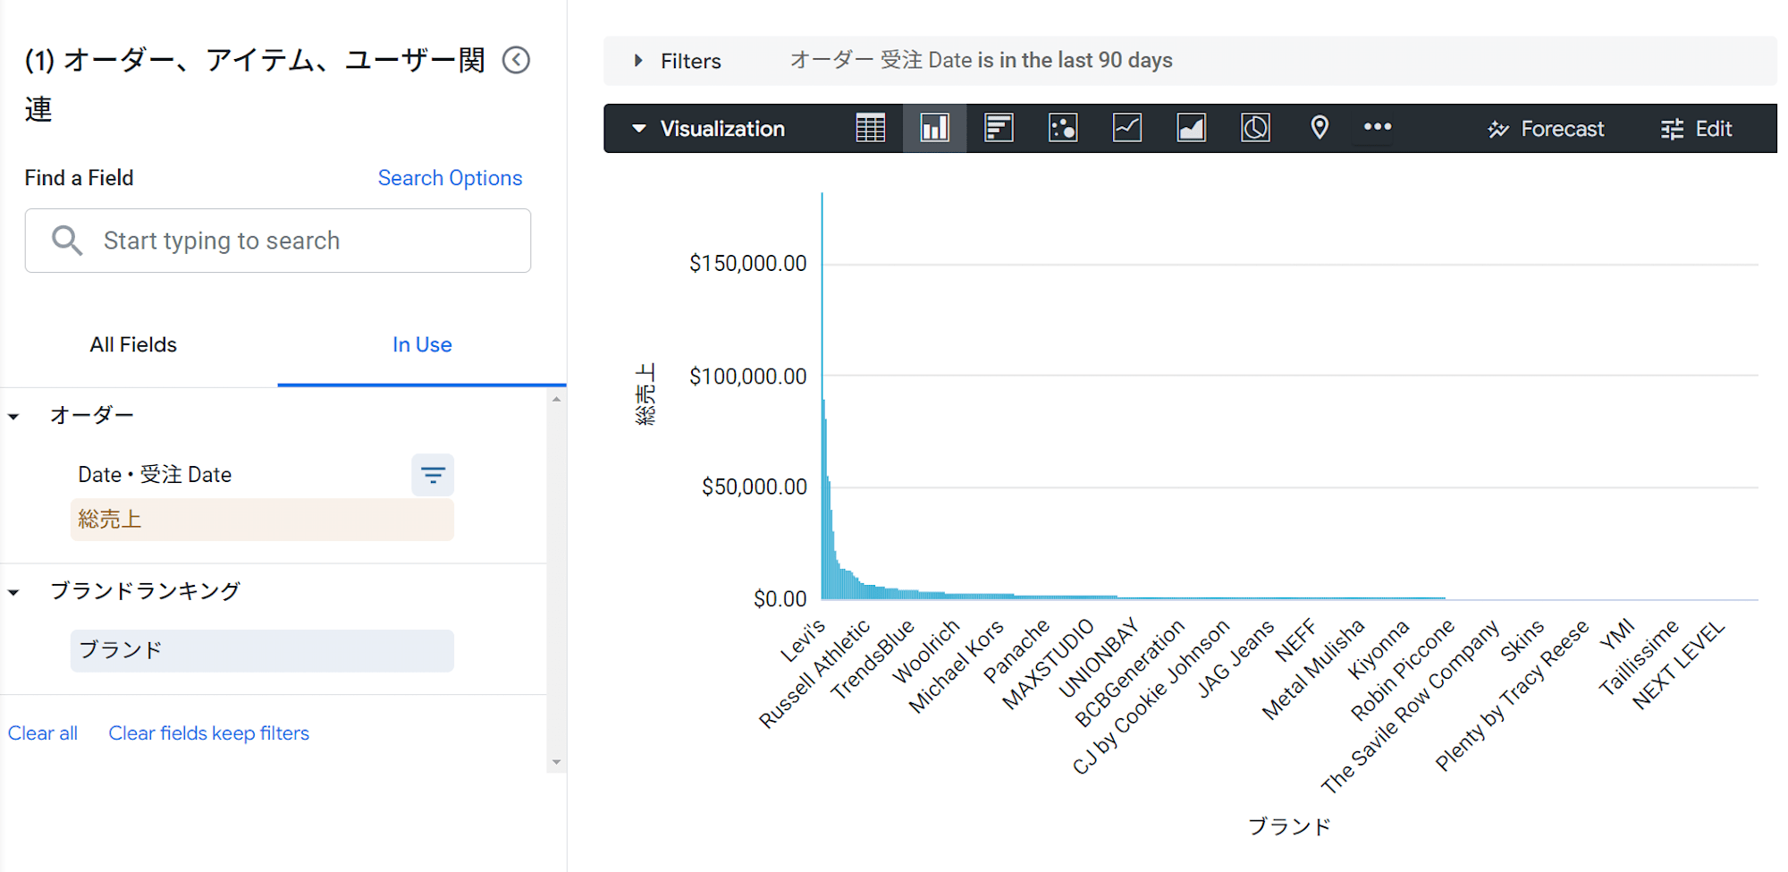The width and height of the screenshot is (1788, 872).
Task: Click the $0.00 axis value
Action: tap(780, 598)
